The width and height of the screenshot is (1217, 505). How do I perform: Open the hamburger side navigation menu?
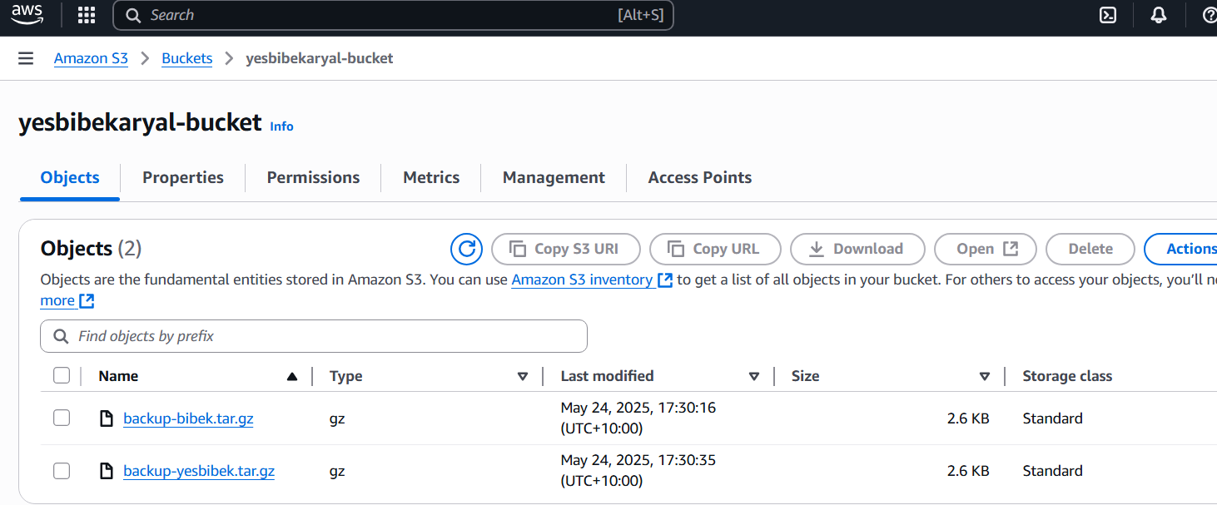(x=26, y=58)
